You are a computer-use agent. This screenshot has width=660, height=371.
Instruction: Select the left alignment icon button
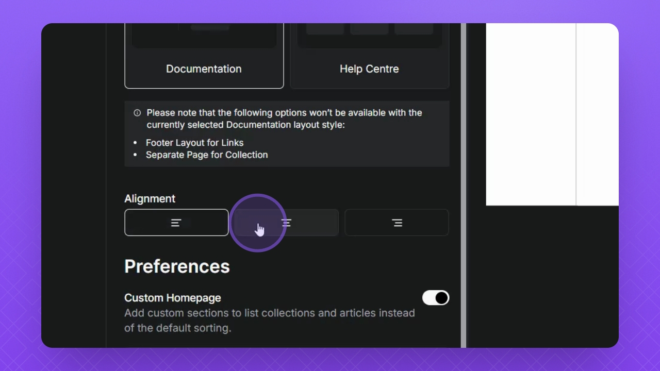coord(176,223)
